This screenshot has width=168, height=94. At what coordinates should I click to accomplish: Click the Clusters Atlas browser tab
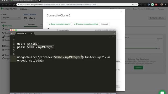tap(23, 1)
